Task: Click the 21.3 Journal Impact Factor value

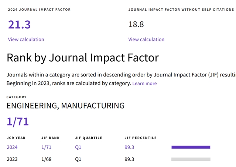Action: [19, 25]
